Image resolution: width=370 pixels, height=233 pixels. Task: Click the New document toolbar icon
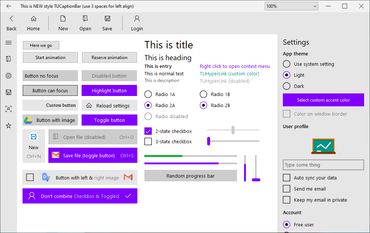tap(63, 23)
